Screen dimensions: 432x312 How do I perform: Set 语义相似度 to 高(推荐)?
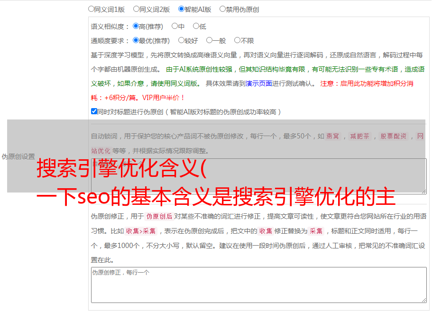click(136, 26)
